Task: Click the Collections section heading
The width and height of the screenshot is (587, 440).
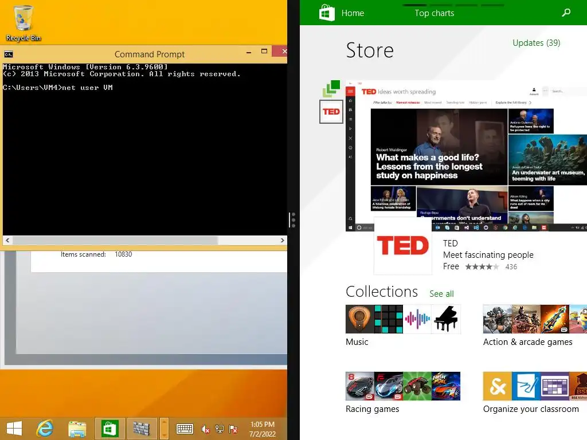Action: tap(381, 292)
